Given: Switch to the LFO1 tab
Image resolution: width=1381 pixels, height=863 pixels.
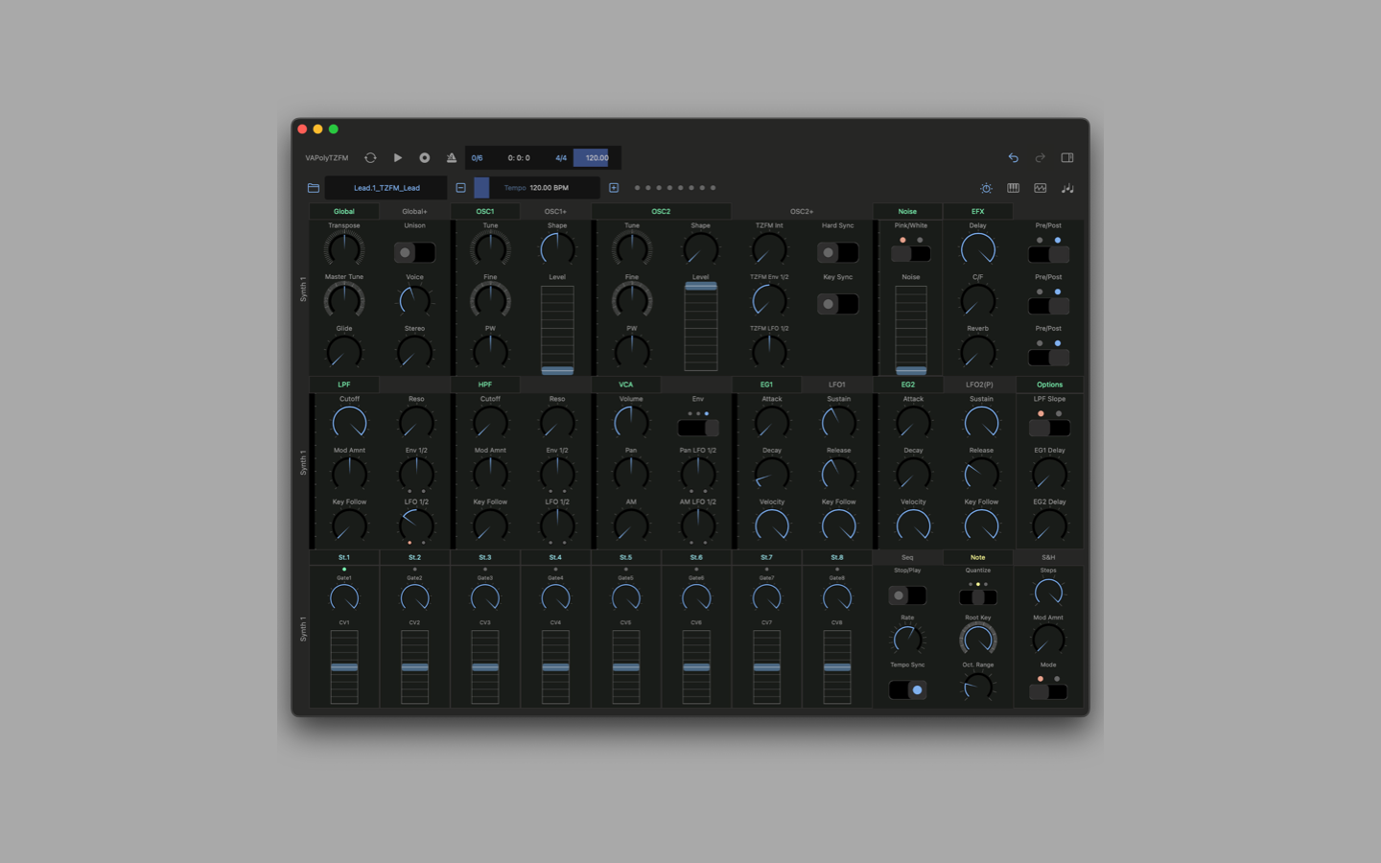Looking at the screenshot, I should (837, 385).
